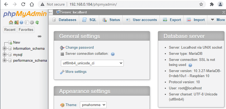The height and width of the screenshot is (109, 226).
Task: Click the phpMyAdmin logo
Action: [x=25, y=14]
